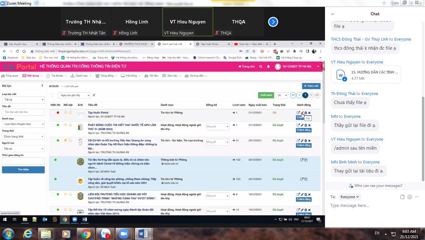The image size is (425, 240).
Task: Click the Sửa pencil icon for Tập Huấn Portal
Action: (302, 112)
